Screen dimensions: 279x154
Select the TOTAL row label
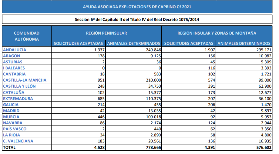(x=9, y=147)
